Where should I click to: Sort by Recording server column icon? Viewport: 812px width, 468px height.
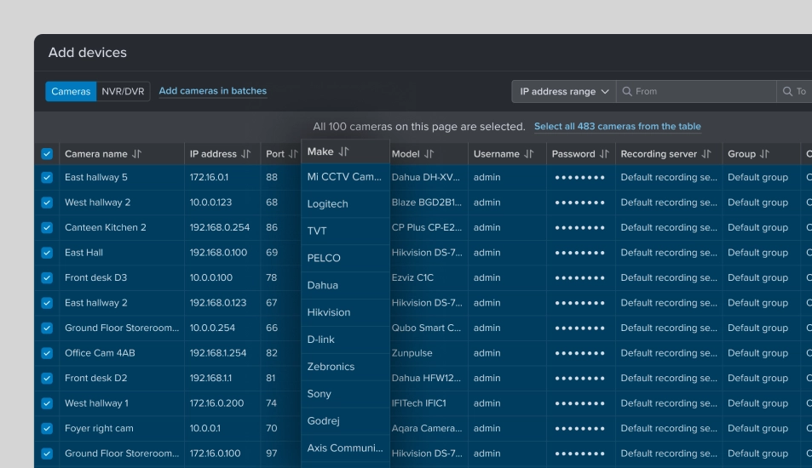click(x=706, y=154)
